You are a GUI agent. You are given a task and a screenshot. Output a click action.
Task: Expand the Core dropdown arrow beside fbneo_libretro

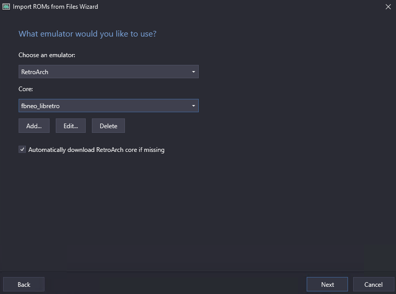tap(194, 106)
